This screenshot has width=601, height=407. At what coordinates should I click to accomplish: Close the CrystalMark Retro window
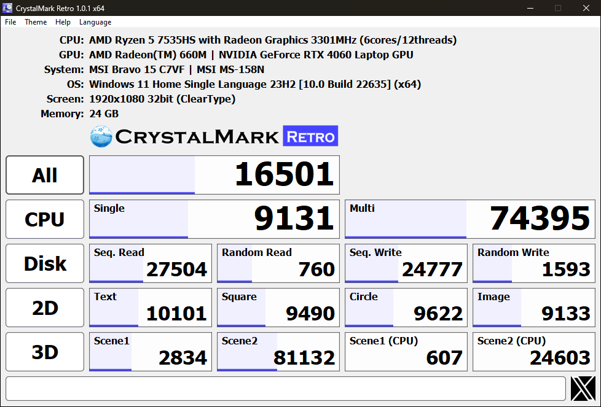[x=586, y=8]
